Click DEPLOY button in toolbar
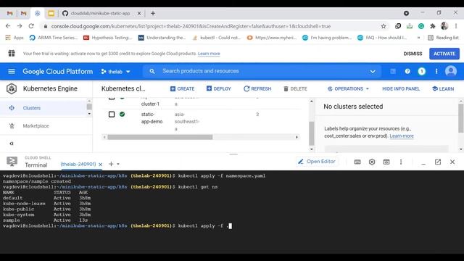Viewport: 464px width, 261px height. tap(219, 88)
